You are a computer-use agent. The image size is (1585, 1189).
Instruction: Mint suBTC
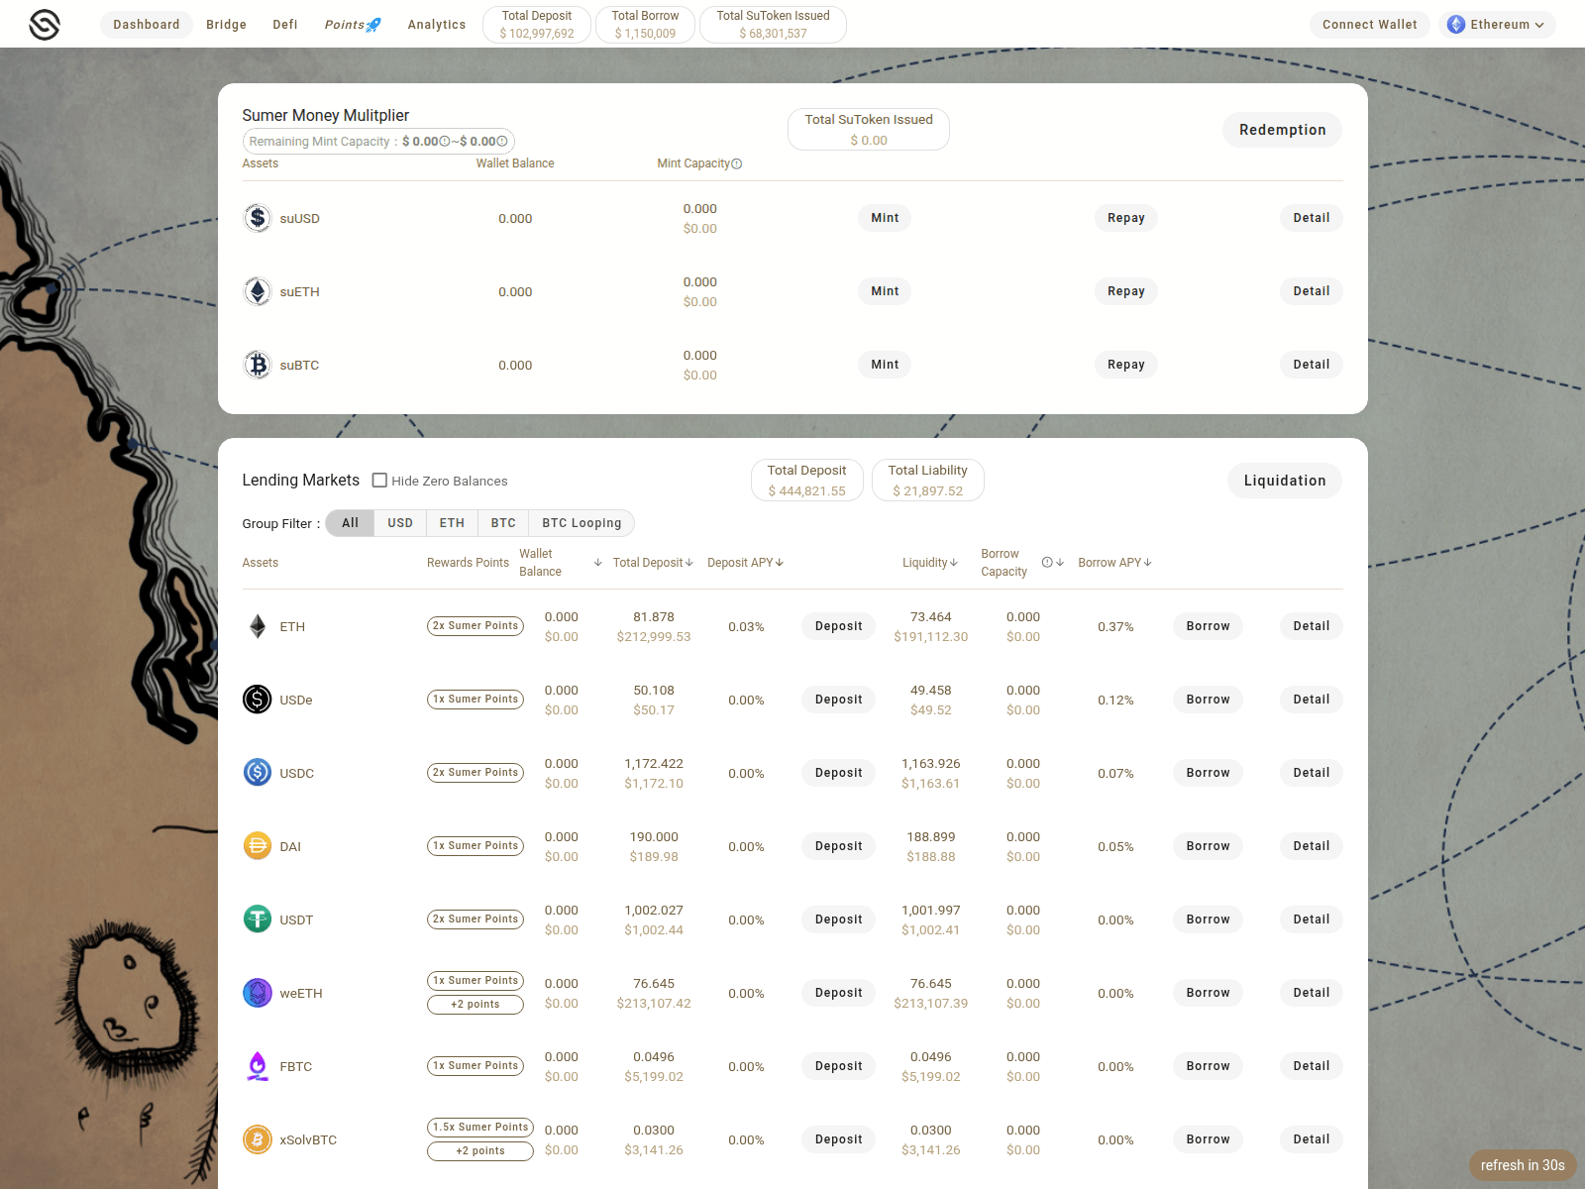pyautogui.click(x=885, y=365)
